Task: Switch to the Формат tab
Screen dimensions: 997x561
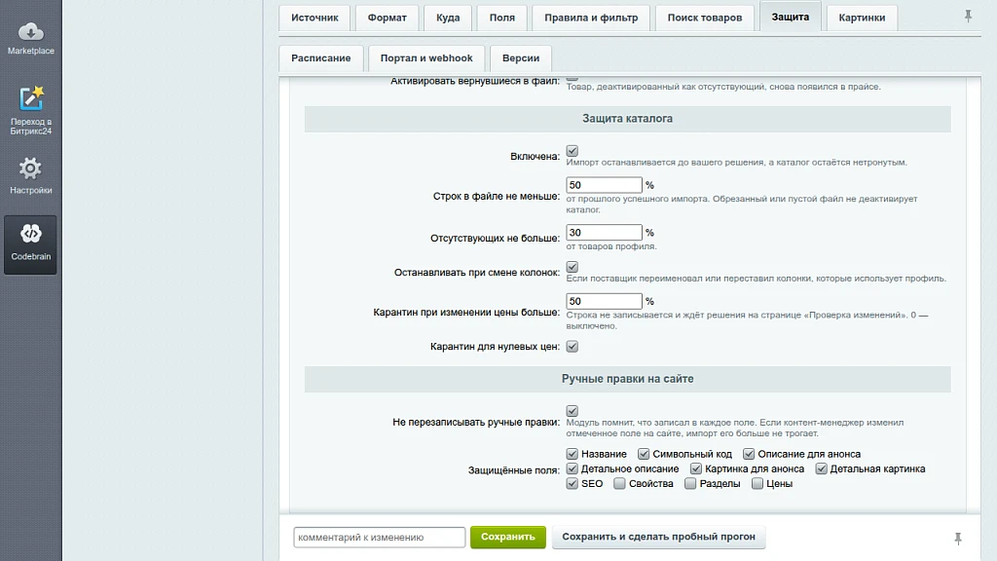Action: pos(387,18)
